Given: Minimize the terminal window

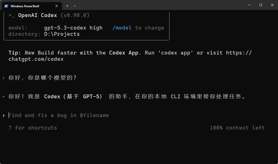Looking at the screenshot, I should 249,5.
